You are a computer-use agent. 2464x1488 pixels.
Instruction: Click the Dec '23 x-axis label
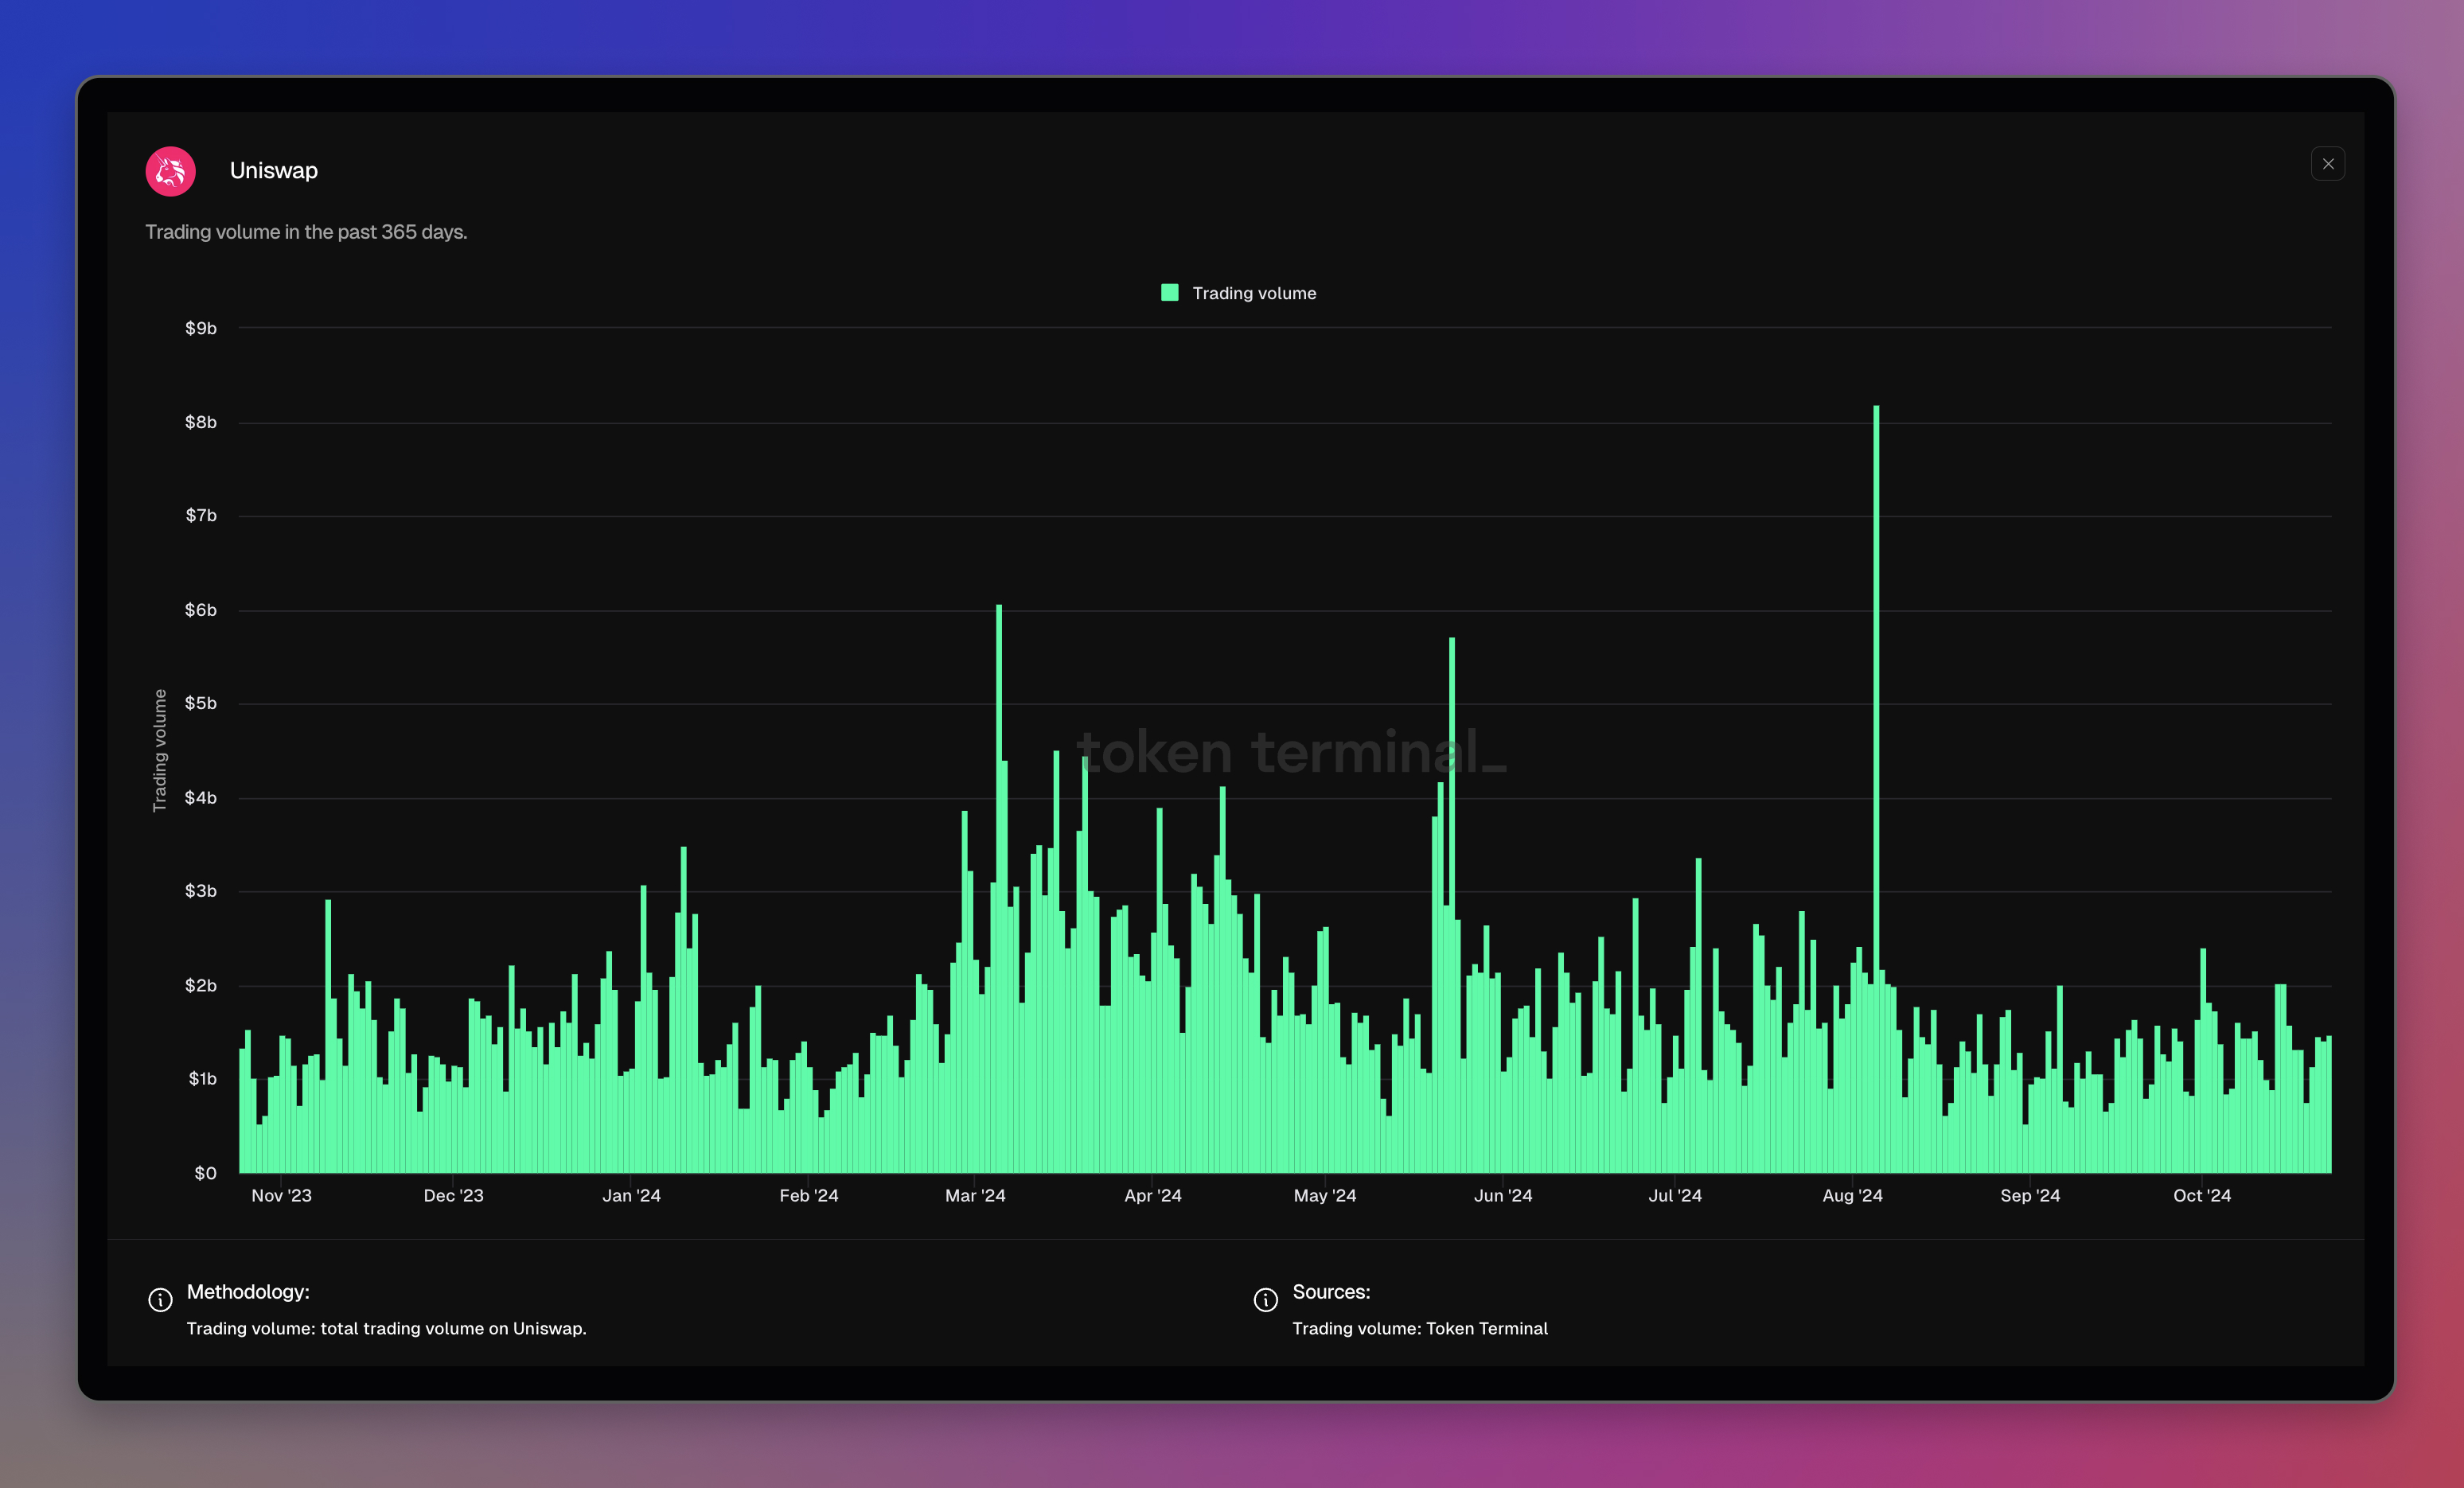[x=454, y=1196]
